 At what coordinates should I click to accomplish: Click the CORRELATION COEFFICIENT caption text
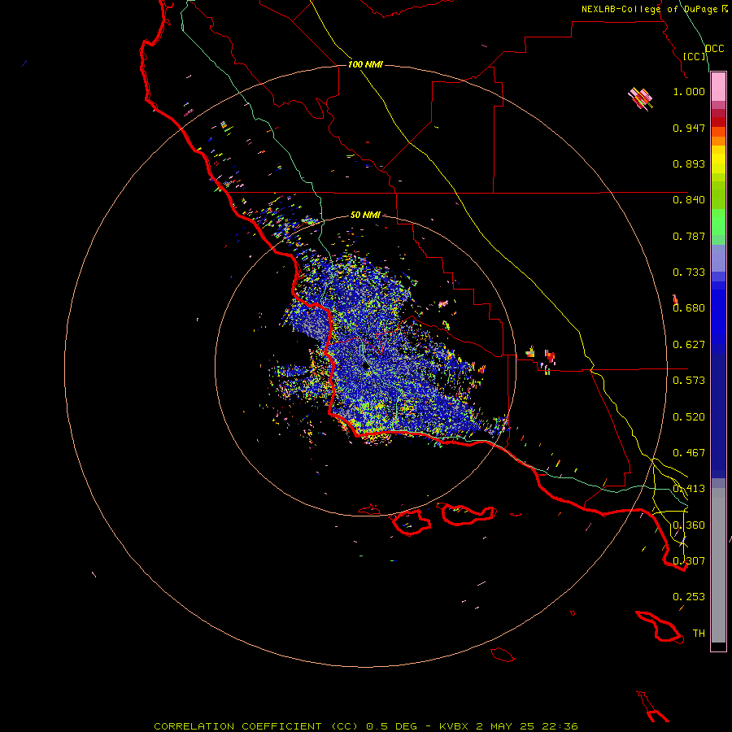(365, 726)
